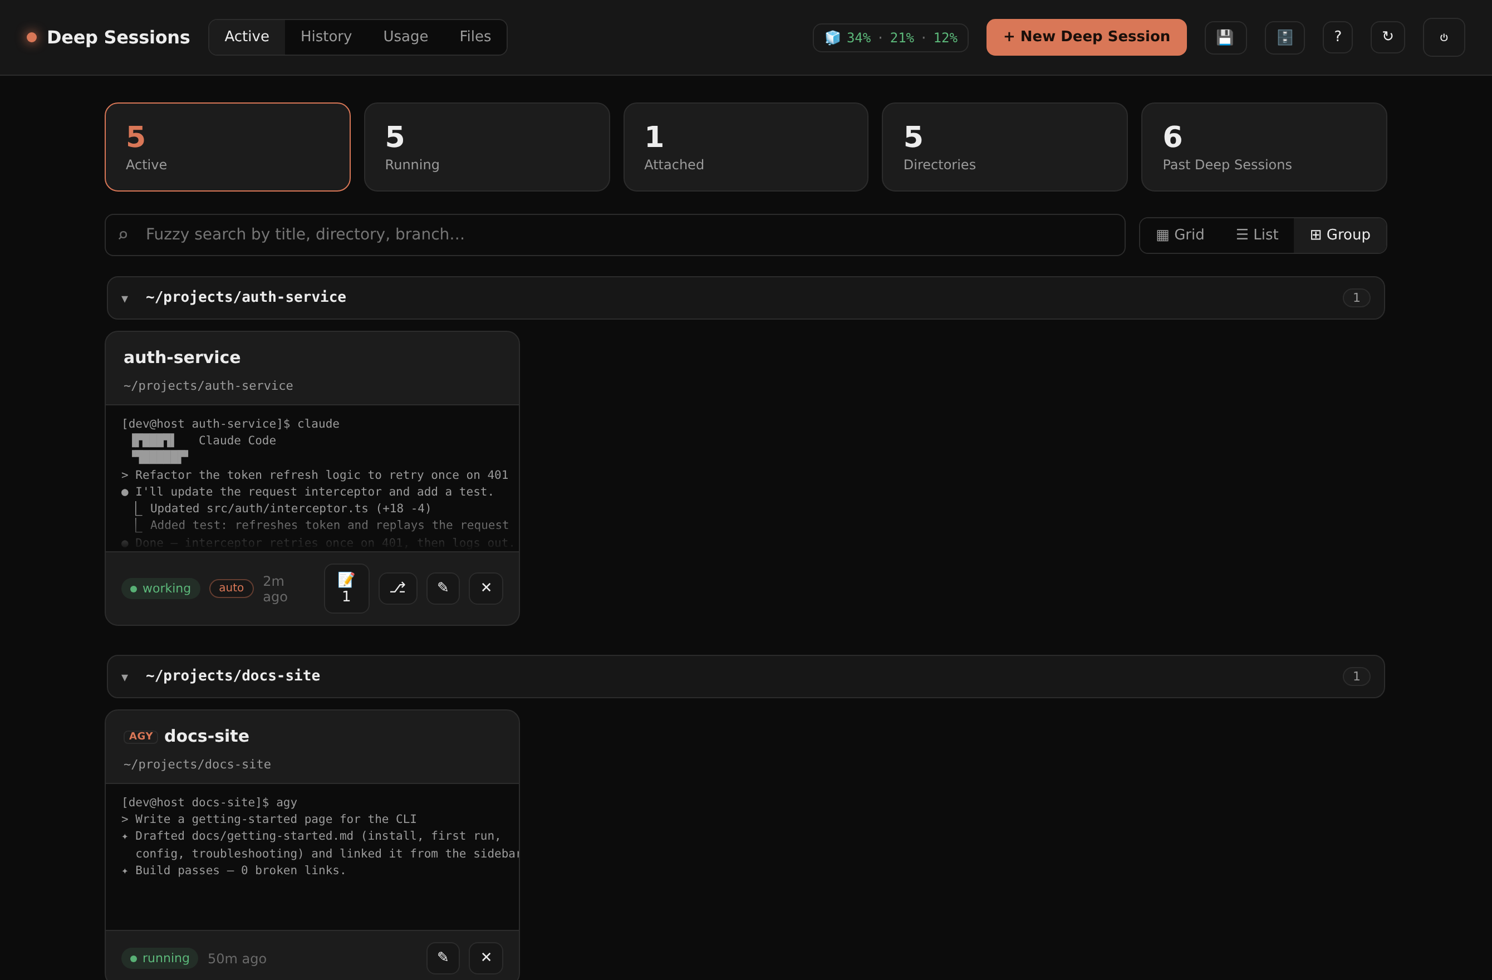Start a New Deep Session
This screenshot has width=1492, height=980.
pyautogui.click(x=1086, y=37)
